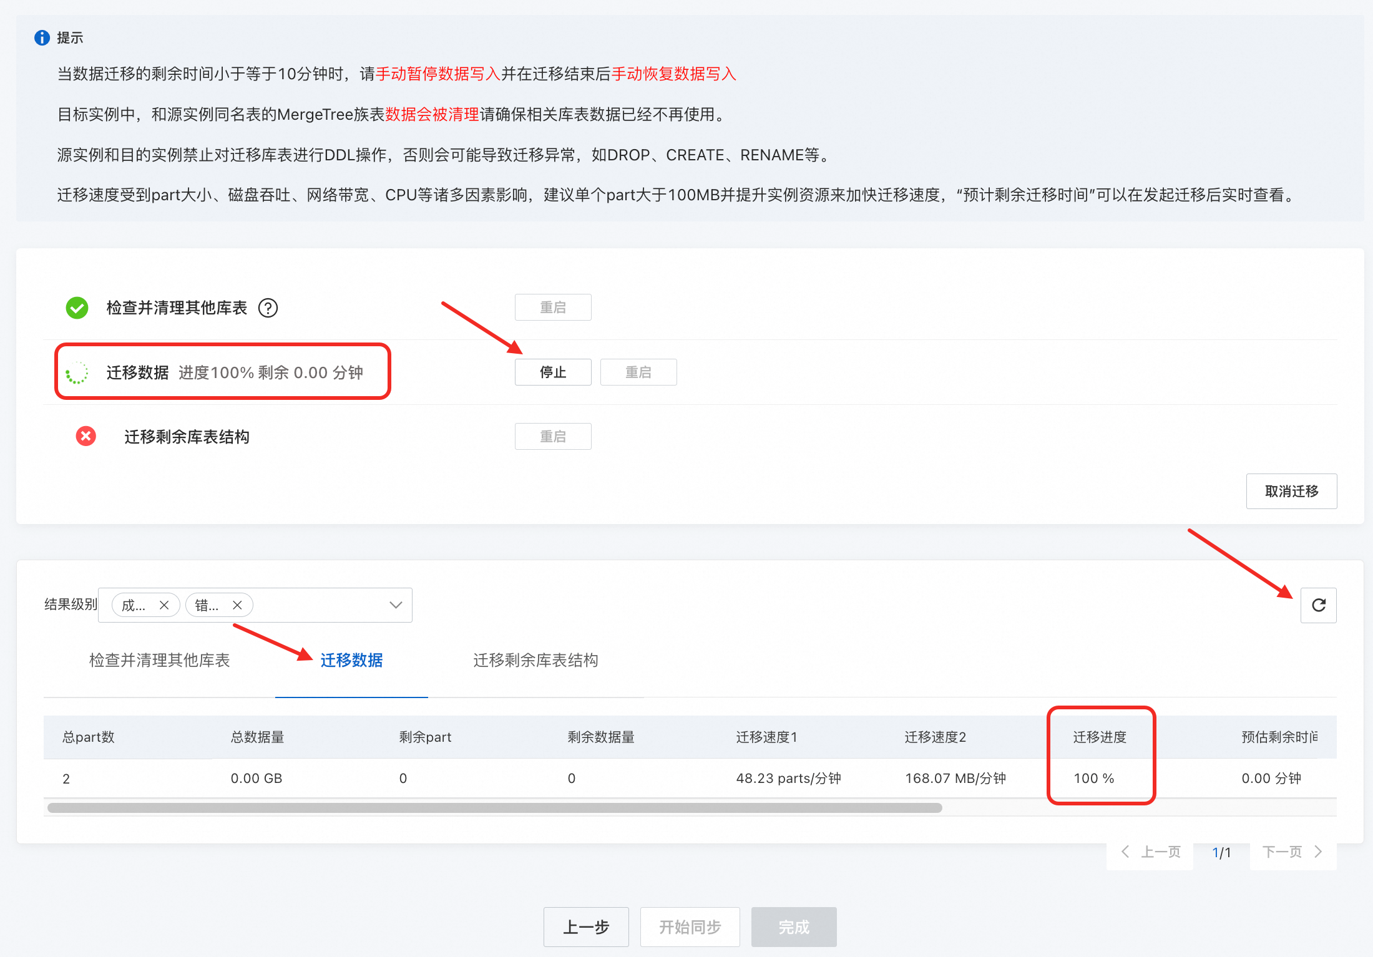Click the green success checkmark icon
The height and width of the screenshot is (957, 1373).
tap(77, 308)
